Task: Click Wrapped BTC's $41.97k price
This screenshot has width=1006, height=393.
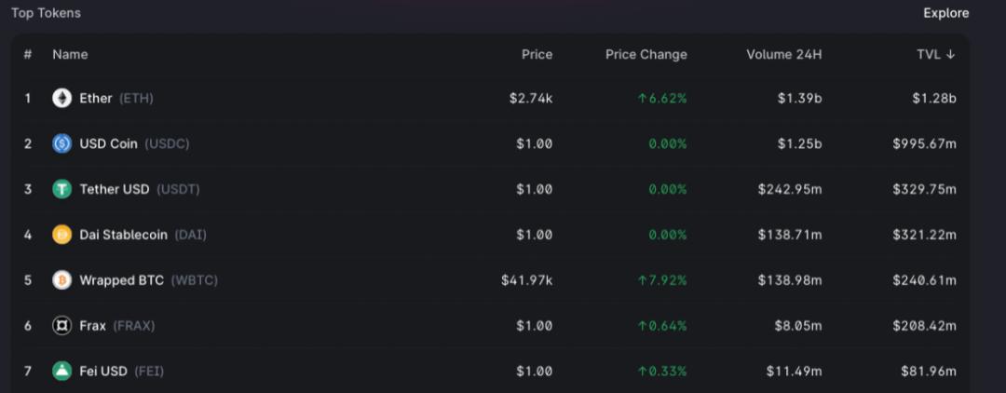Action: pos(526,280)
